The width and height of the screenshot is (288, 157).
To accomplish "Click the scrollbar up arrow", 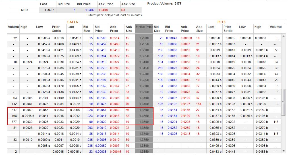I will click(283, 37).
